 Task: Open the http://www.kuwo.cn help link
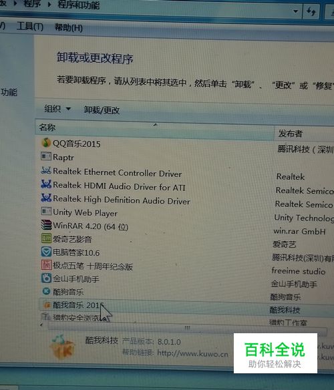click(192, 353)
